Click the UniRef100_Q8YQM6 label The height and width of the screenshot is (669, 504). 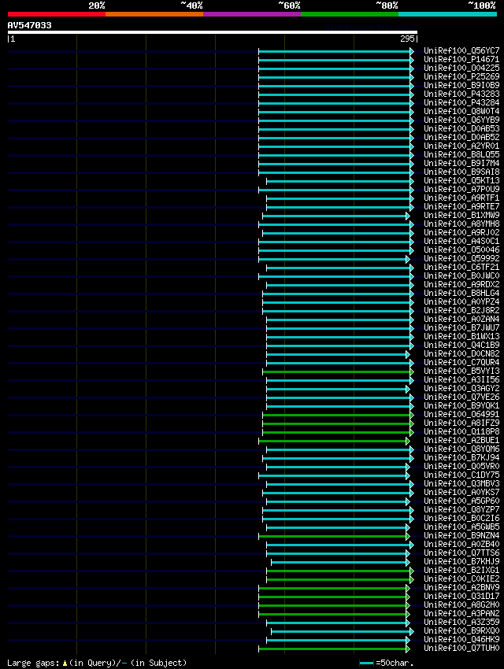pos(461,449)
